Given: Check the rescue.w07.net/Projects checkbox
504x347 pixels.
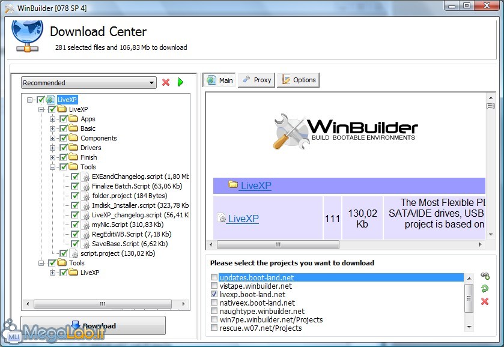Looking at the screenshot, I should (x=214, y=327).
